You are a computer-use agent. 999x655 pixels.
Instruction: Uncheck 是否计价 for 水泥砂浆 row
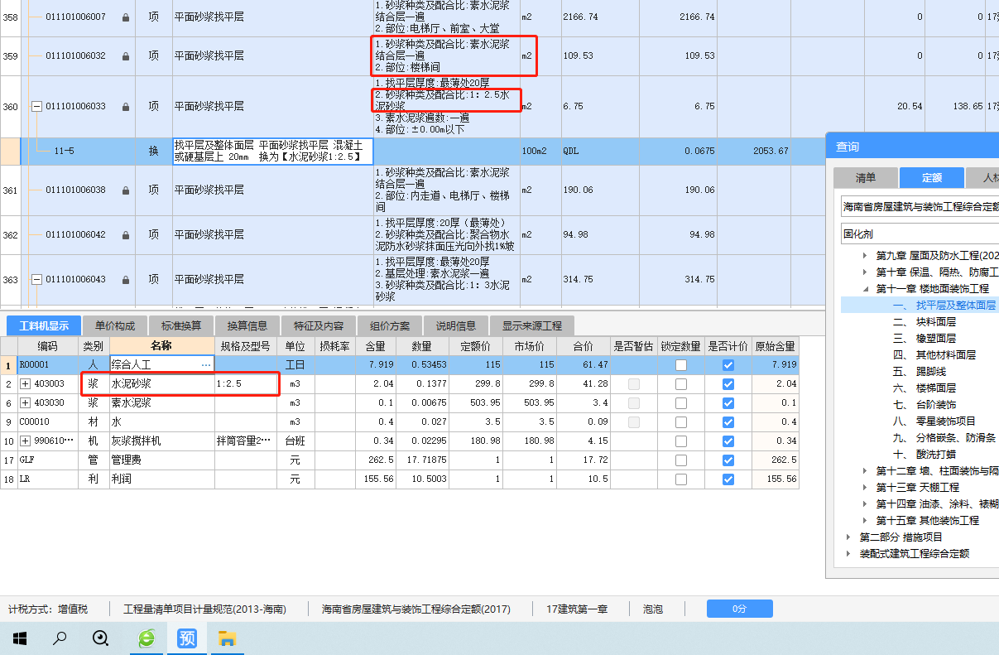pos(728,384)
